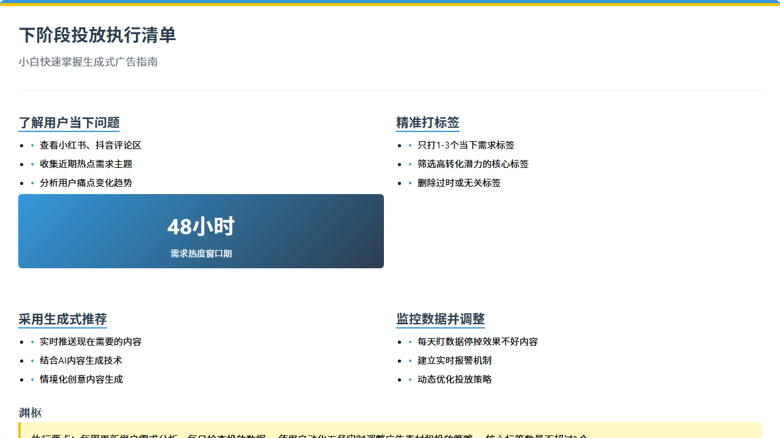Click the bullet 只打1-3个当下需求标签
This screenshot has height=438, width=780.
(x=466, y=145)
